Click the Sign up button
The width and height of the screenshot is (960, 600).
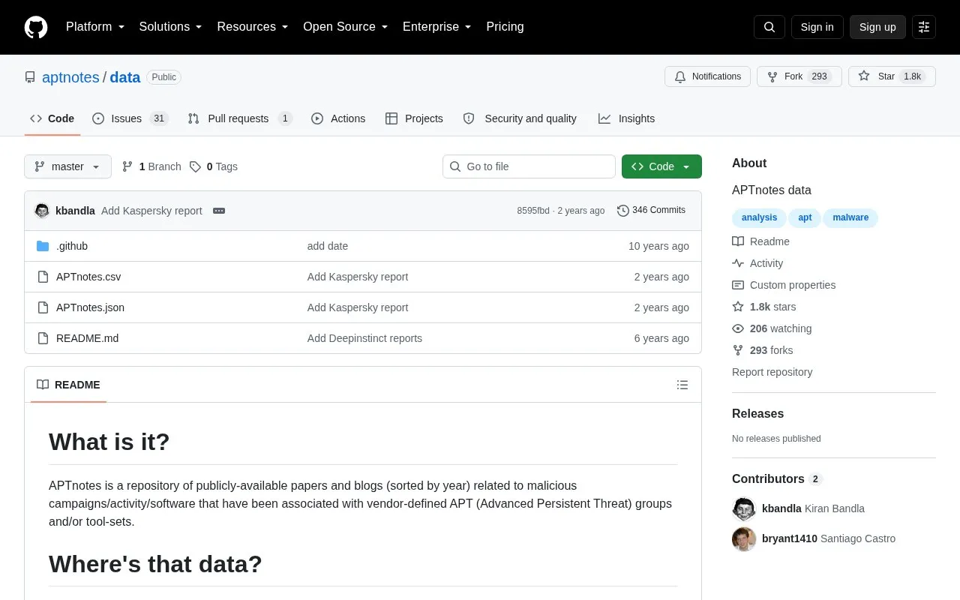(877, 27)
